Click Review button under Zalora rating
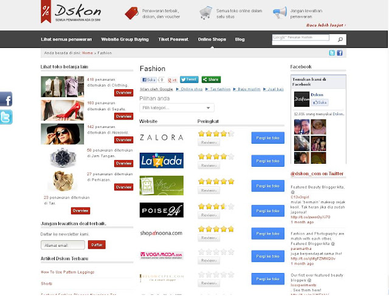This screenshot has width=389, height=296. 208,143
